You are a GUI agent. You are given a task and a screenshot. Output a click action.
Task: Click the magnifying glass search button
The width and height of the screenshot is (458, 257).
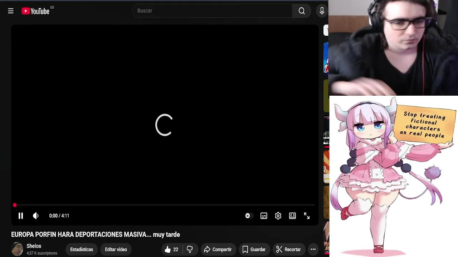302,11
